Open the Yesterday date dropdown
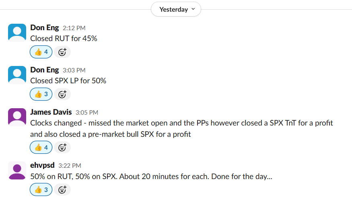 (x=176, y=9)
